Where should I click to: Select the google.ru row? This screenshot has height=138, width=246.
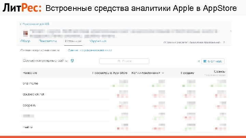tap(124, 105)
